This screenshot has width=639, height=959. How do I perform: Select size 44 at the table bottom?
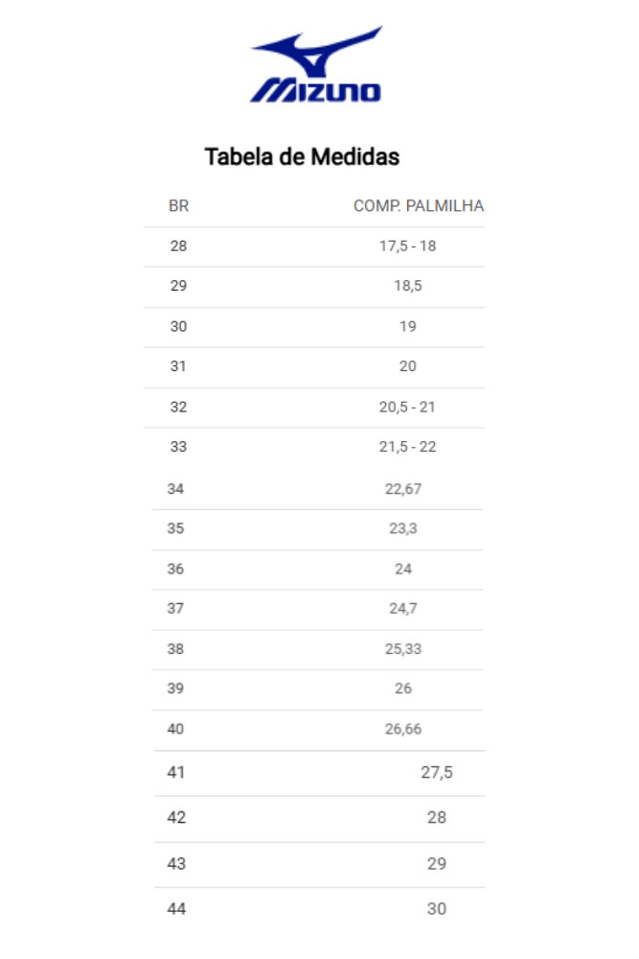click(x=176, y=909)
